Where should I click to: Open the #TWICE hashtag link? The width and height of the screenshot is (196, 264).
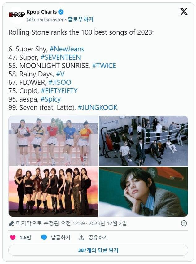(x=104, y=66)
